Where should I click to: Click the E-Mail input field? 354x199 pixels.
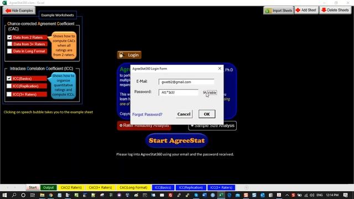(x=186, y=82)
